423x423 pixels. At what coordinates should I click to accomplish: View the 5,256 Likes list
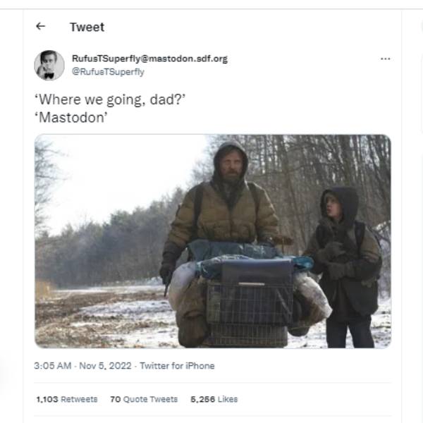pos(214,399)
